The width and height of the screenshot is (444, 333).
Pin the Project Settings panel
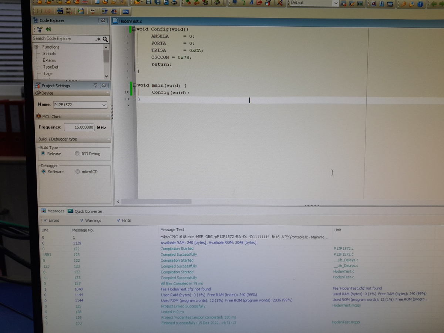click(95, 85)
